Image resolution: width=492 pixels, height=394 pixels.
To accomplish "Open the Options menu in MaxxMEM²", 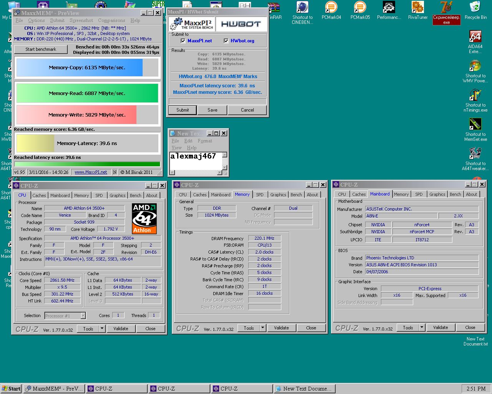I will (x=36, y=20).
